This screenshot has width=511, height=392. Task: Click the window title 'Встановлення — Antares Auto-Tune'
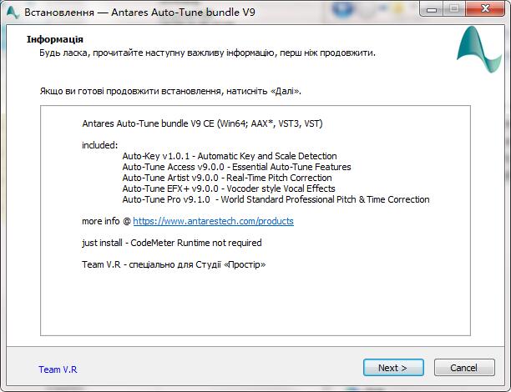(139, 13)
